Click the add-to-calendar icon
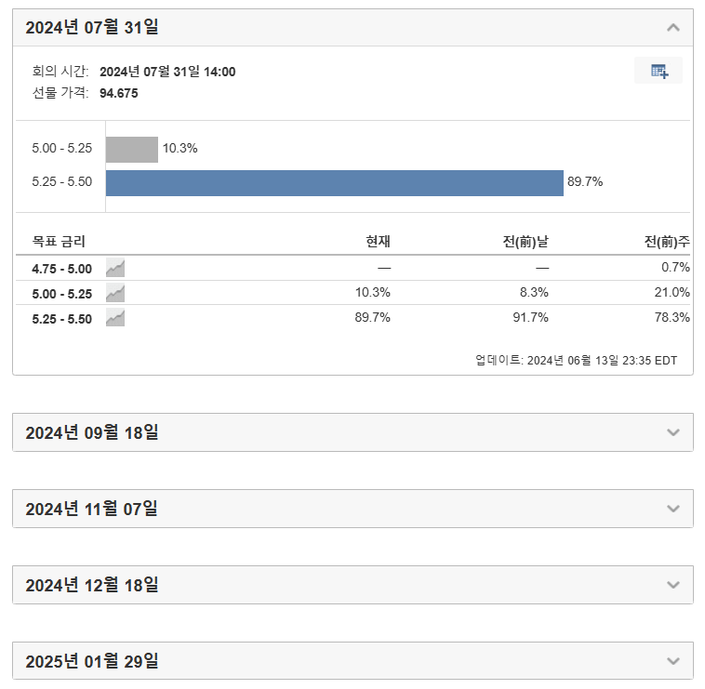This screenshot has height=689, width=705. pyautogui.click(x=658, y=71)
